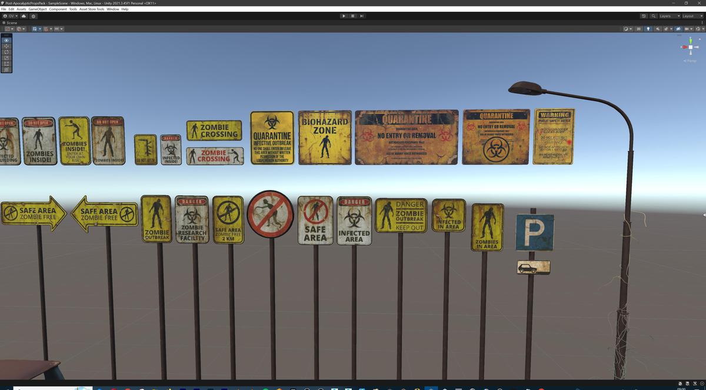The width and height of the screenshot is (706, 390).
Task: Open the Undo History icon
Action: point(644,16)
